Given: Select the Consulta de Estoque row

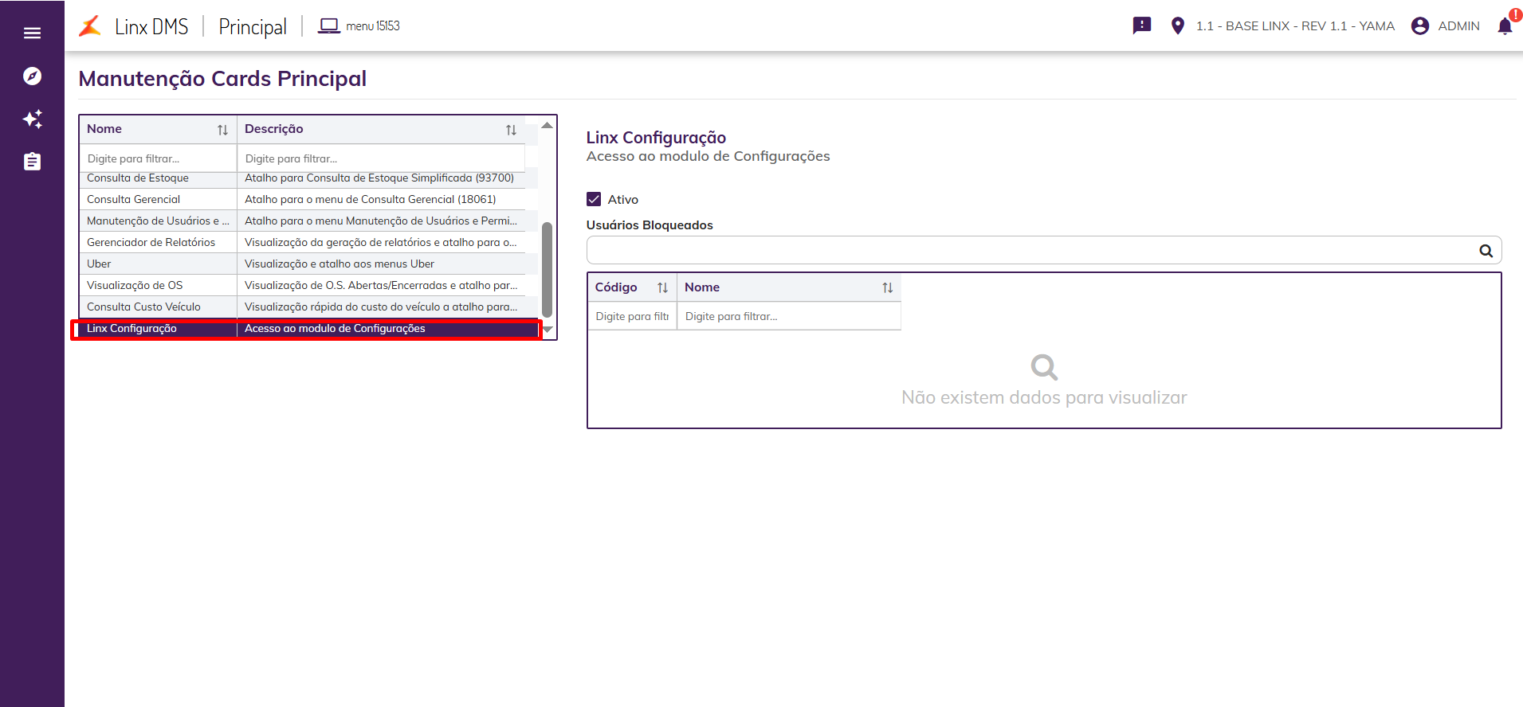Looking at the screenshot, I should click(x=308, y=178).
